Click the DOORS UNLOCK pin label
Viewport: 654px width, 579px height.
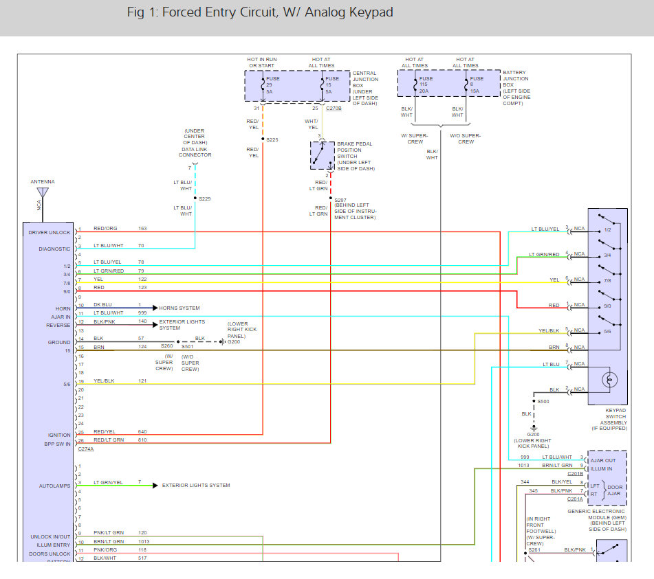point(50,554)
